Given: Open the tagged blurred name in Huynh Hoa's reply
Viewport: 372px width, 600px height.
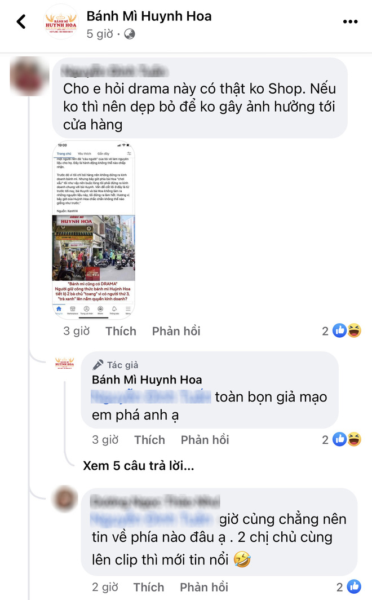Looking at the screenshot, I should (151, 397).
